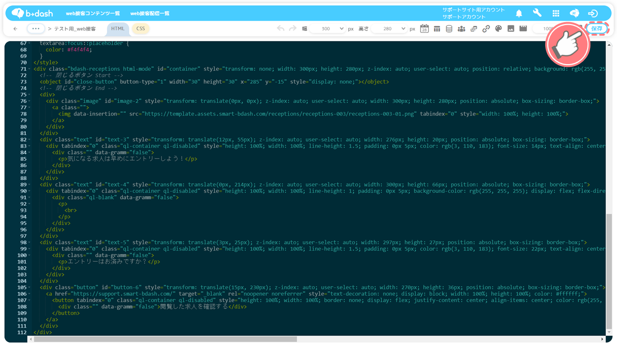
Task: Click the logout arrow icon
Action: tap(593, 13)
